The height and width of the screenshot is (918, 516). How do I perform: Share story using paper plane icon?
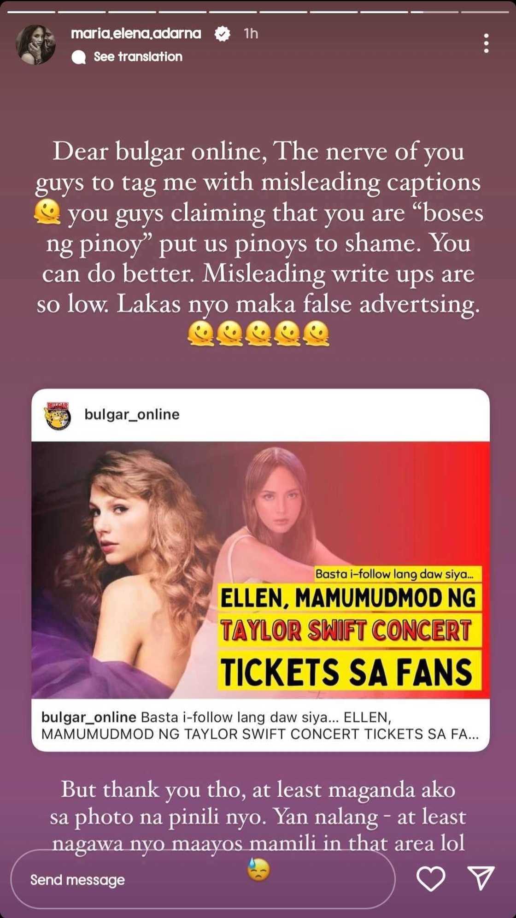[481, 877]
